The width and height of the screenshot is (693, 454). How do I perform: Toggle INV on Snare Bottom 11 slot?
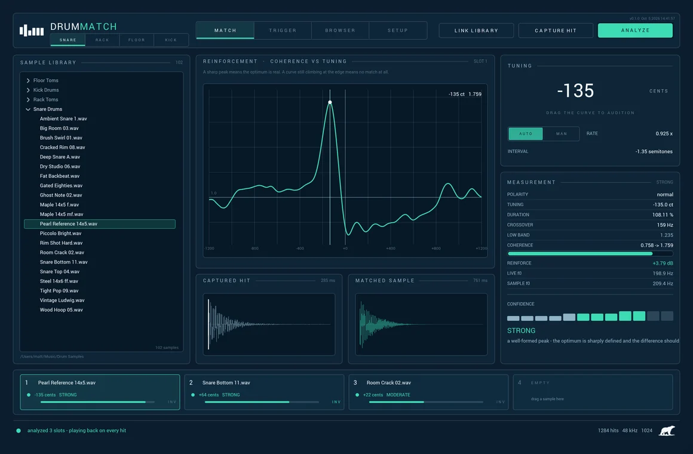click(x=336, y=402)
